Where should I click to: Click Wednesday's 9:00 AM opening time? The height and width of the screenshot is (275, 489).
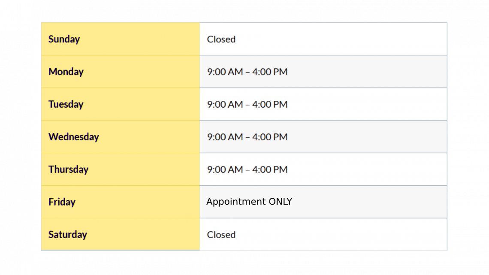tap(225, 137)
